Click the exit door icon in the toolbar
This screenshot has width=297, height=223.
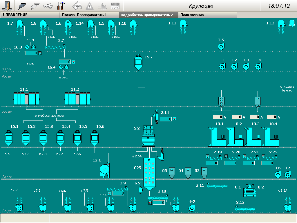tap(7, 6)
